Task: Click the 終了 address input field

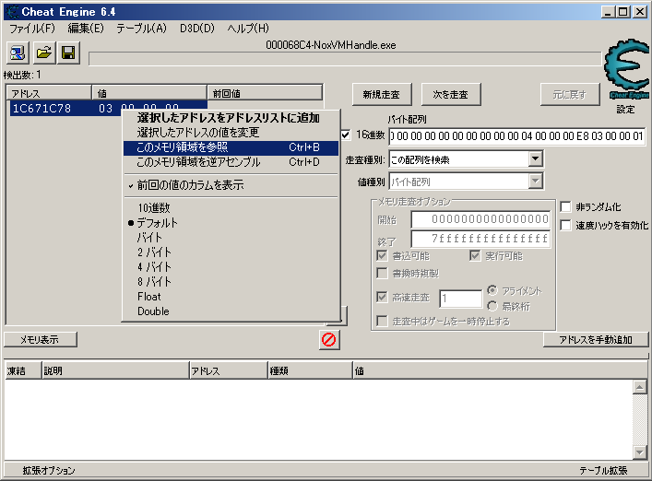Action: [x=480, y=239]
